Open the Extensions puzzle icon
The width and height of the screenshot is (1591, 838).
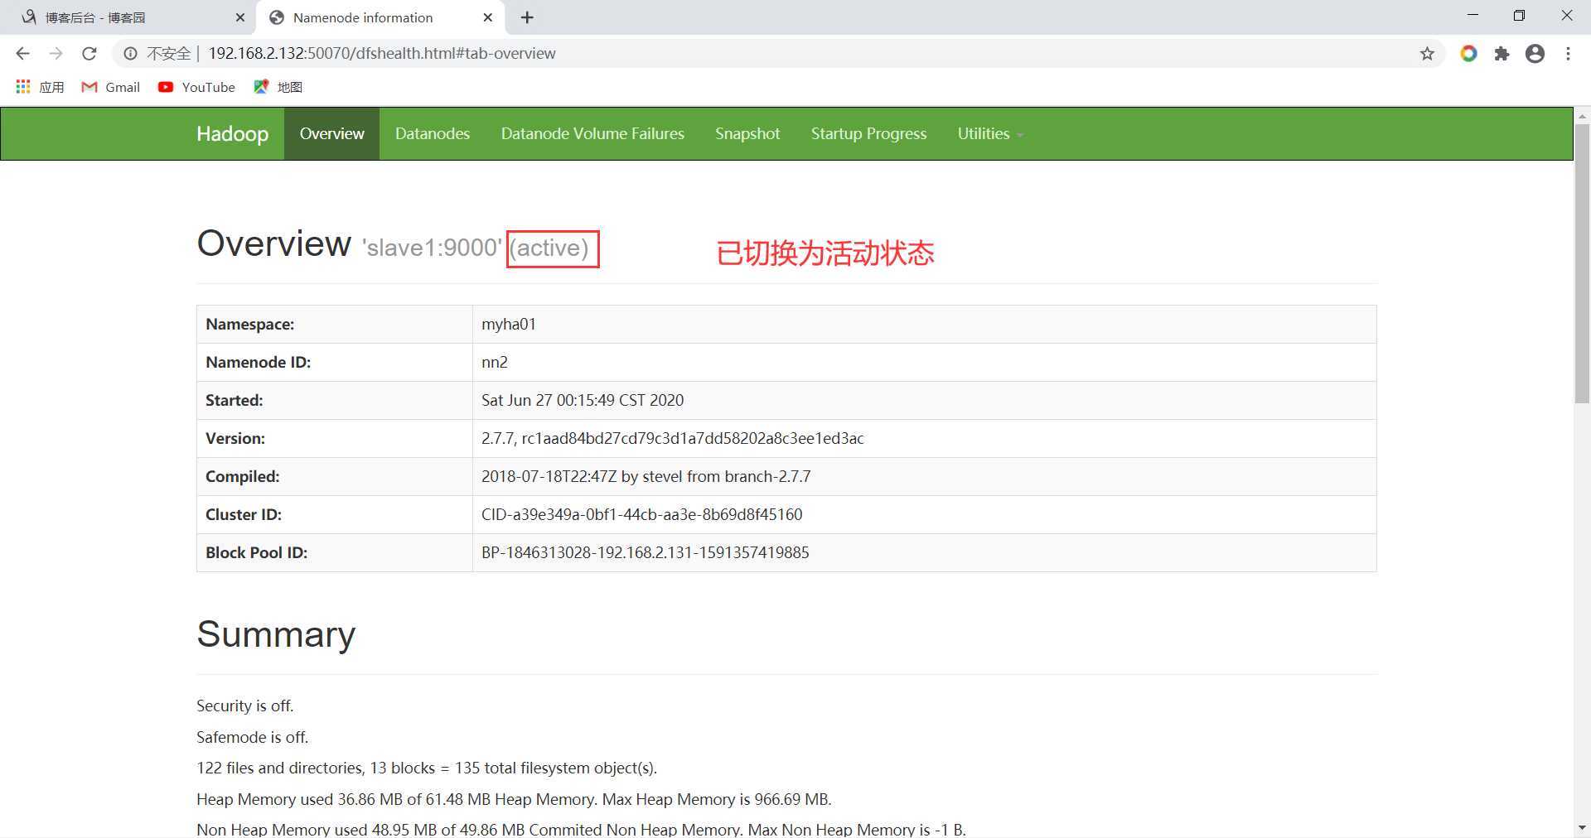(x=1502, y=53)
